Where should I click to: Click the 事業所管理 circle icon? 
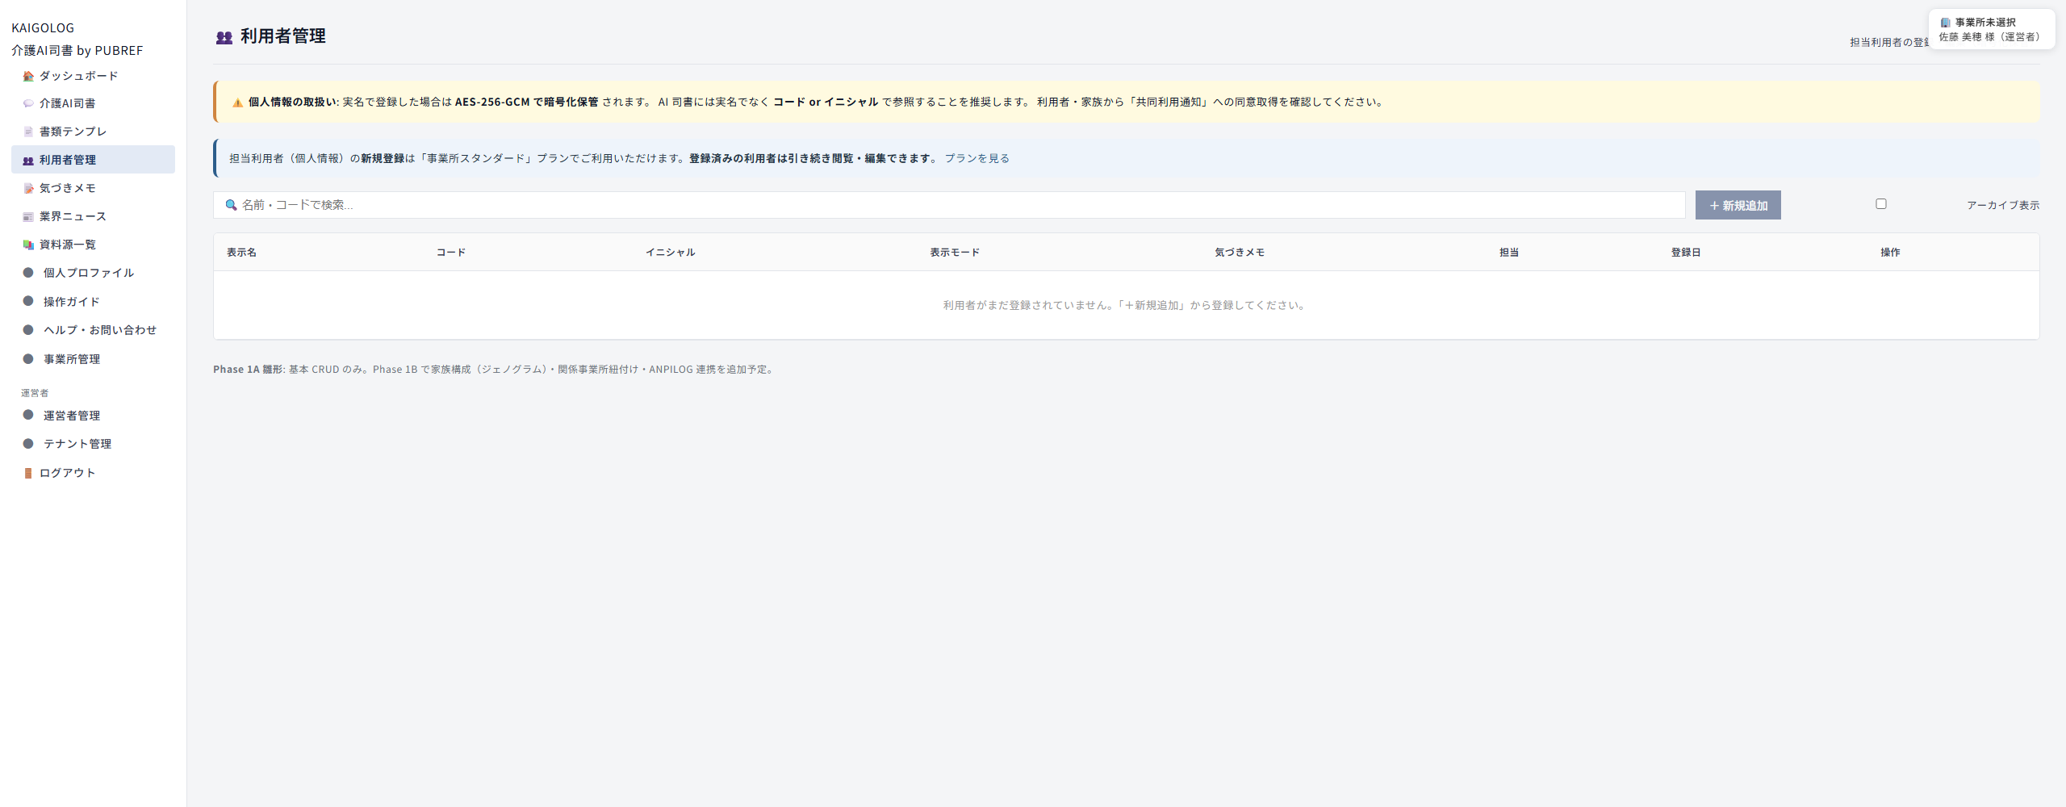28,359
